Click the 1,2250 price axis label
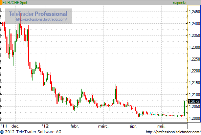 pyautogui.click(x=195, y=59)
